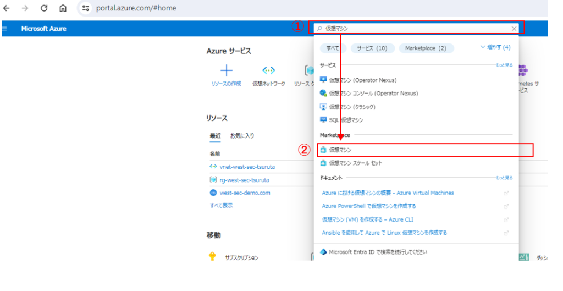This screenshot has width=563, height=291.
Task: Click the vnet-west-sec-tsuruta network icon
Action: coord(213,167)
